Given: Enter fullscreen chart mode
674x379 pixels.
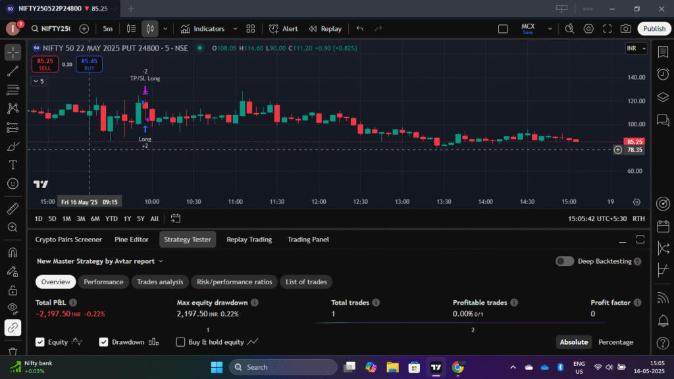Looking at the screenshot, I should click(x=607, y=29).
